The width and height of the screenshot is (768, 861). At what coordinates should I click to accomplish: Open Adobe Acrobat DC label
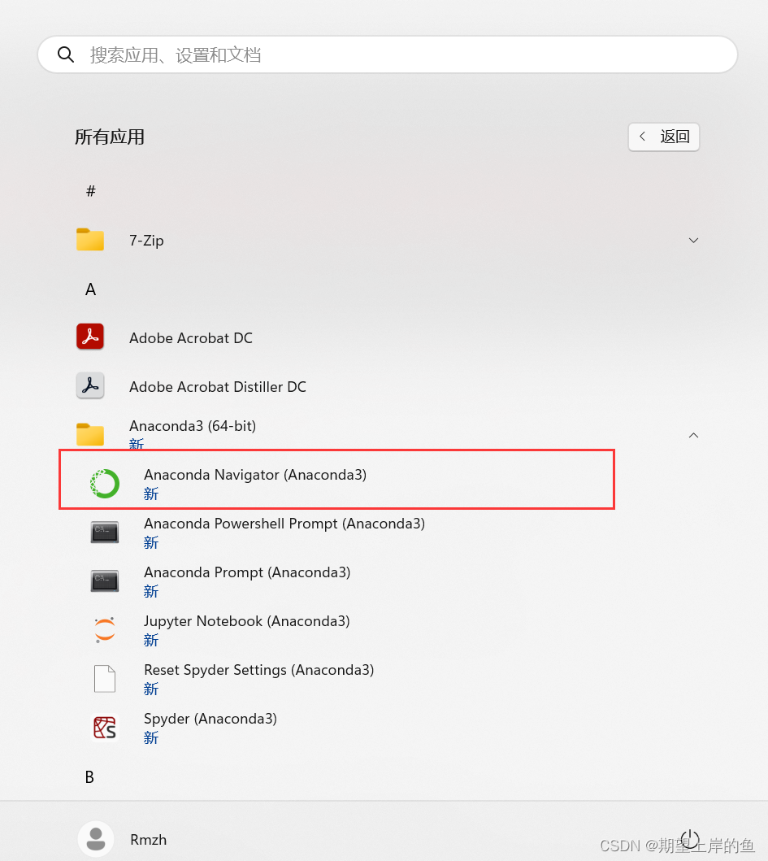point(191,337)
